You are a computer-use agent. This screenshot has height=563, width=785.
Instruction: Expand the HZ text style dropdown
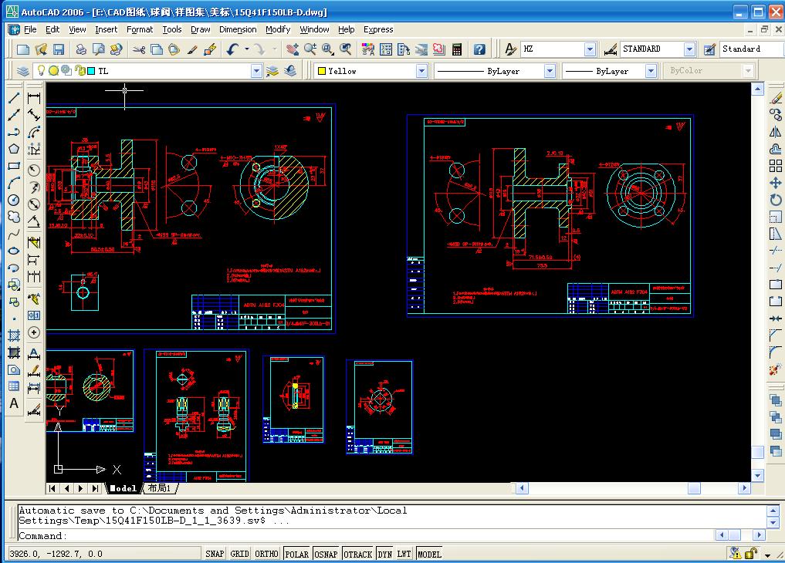coord(590,49)
